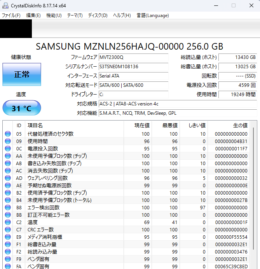The width and height of the screenshot is (260, 269).
Task: Open the 機能(U) menu
Action: click(54, 16)
